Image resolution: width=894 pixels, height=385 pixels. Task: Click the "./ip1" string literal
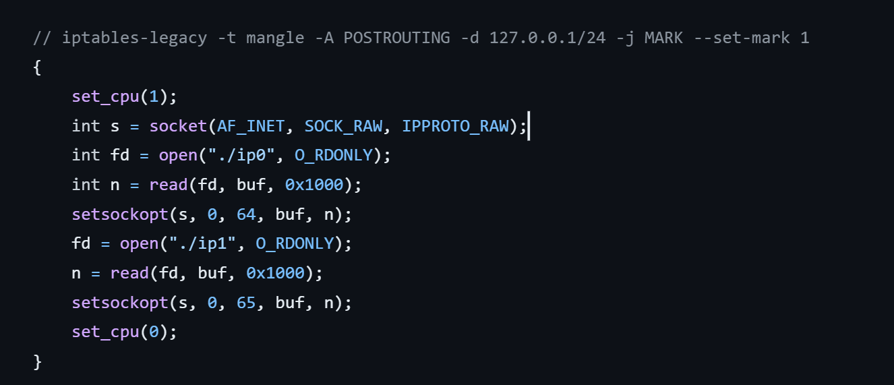tap(212, 243)
